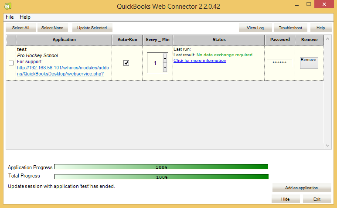Select the 'test' application name text
Screen dimensions: 337x208
click(x=22, y=49)
